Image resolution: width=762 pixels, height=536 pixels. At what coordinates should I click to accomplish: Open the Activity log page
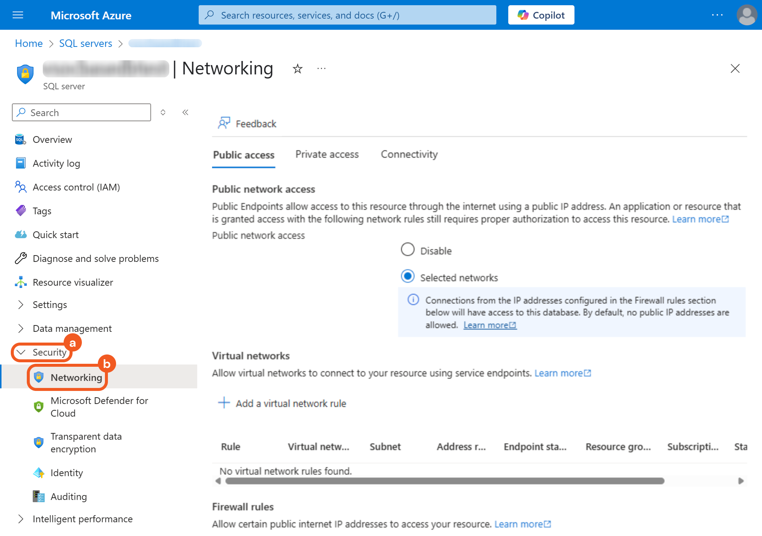[56, 163]
